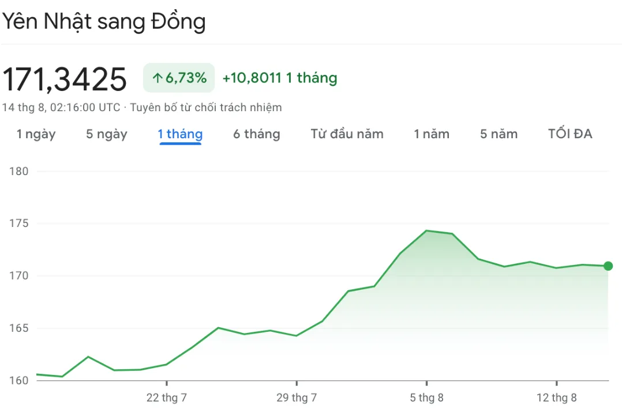The height and width of the screenshot is (409, 622).
Task: Open the Tuyên bố từ chối trách nhiệm link
Action: tap(206, 108)
